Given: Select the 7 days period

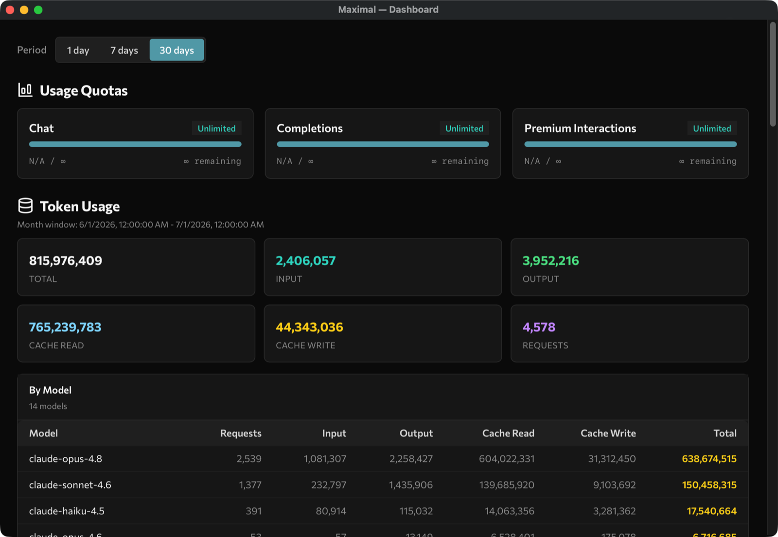Looking at the screenshot, I should [x=124, y=50].
